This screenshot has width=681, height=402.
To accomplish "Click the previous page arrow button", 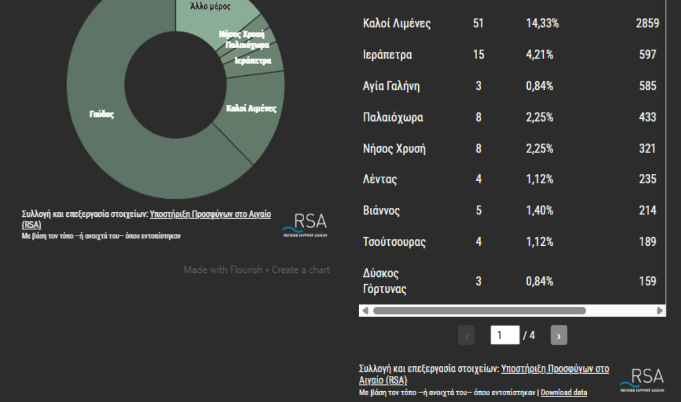I will (466, 335).
